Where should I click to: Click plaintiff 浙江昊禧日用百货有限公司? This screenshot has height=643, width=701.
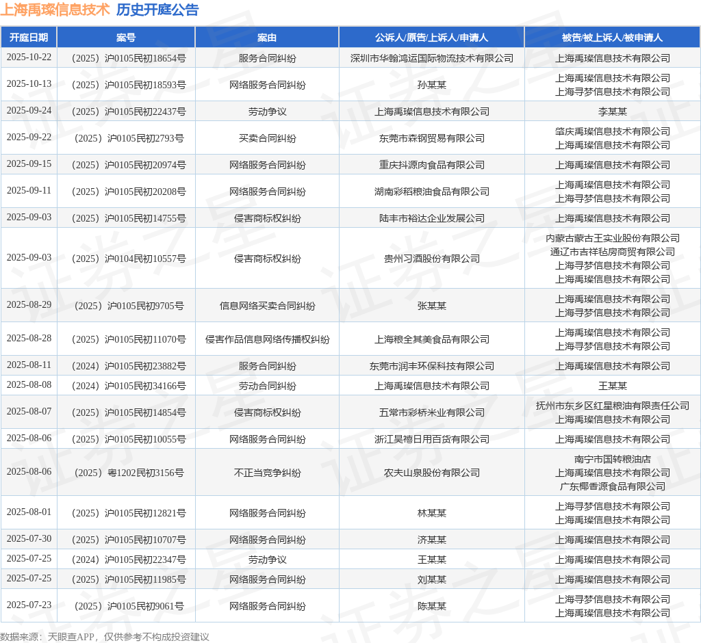[432, 440]
